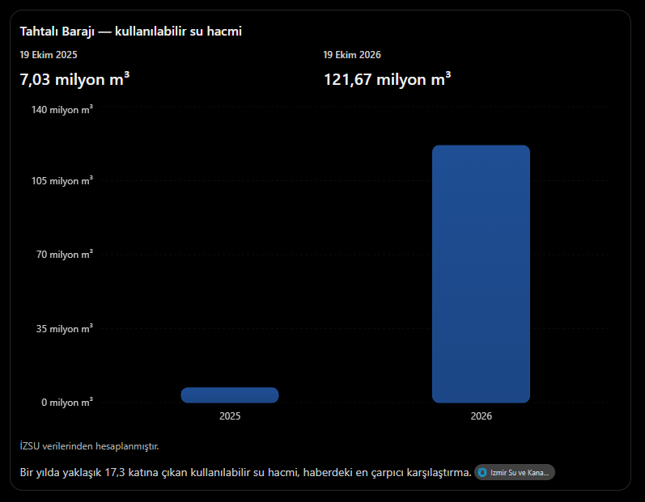Image resolution: width=645 pixels, height=502 pixels.
Task: Click the '105 milyon m³' axis label
Action: (62, 181)
